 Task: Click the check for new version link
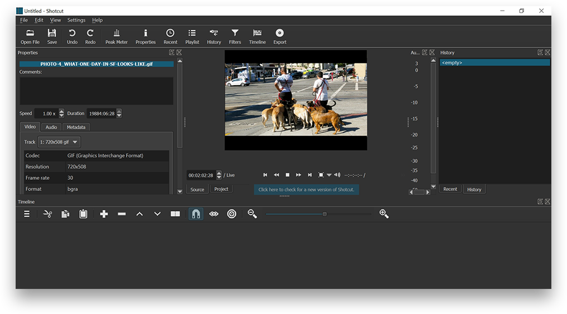[x=306, y=189]
